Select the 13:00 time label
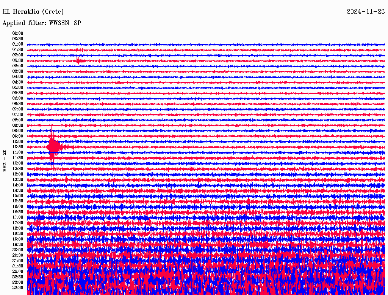Viewport: 388px width, 295px height. pos(17,174)
